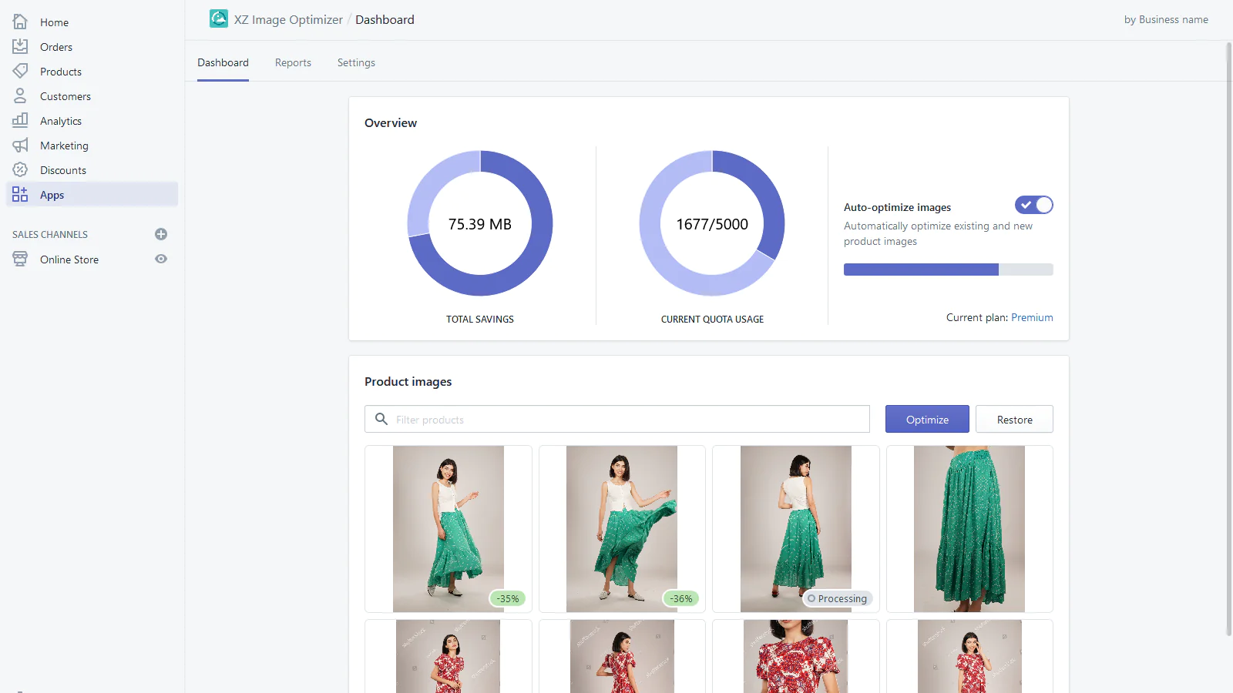Click the Home icon in sidebar
This screenshot has height=693, width=1233.
20,22
